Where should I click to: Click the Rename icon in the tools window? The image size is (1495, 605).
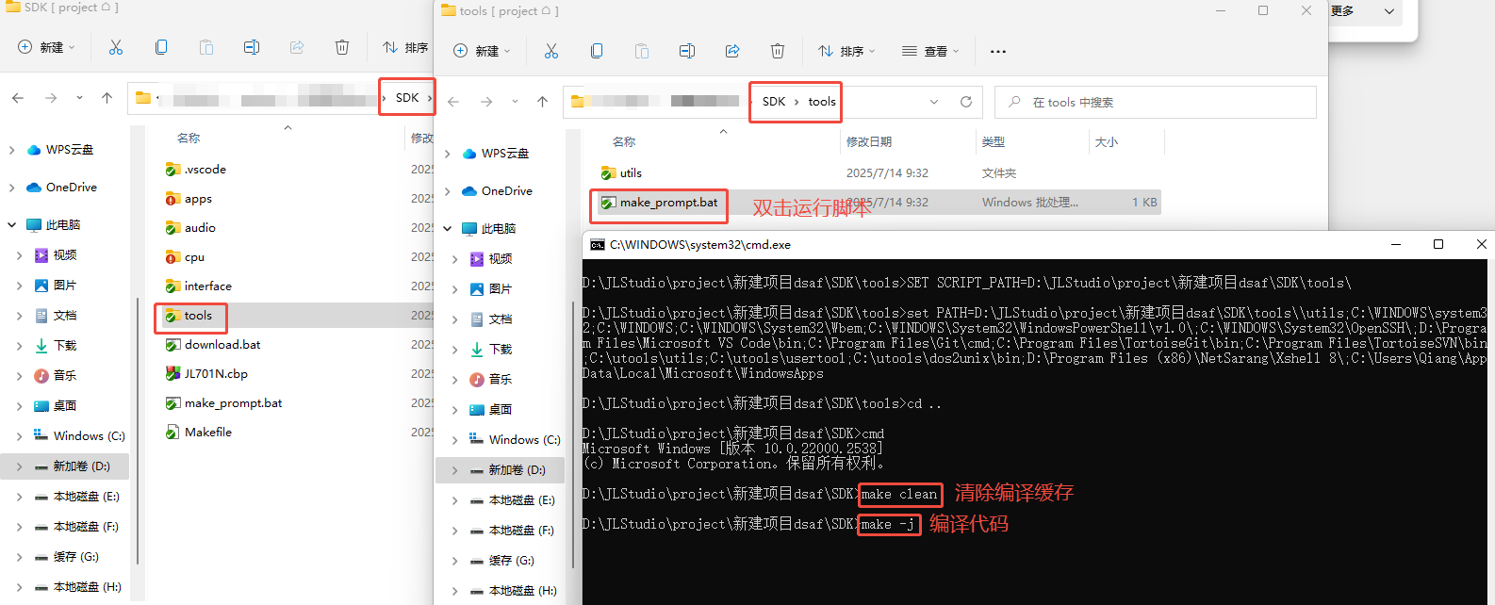pos(687,51)
